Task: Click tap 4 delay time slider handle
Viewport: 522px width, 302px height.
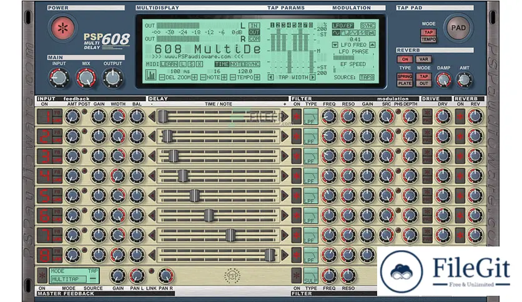Action: [182, 176]
